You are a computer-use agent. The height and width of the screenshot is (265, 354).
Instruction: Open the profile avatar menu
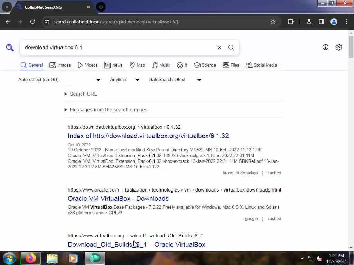[334, 22]
